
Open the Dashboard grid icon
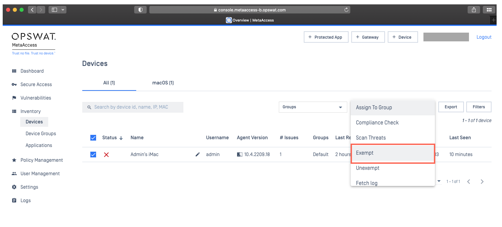click(14, 71)
